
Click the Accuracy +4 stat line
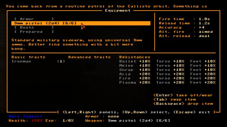182,27
